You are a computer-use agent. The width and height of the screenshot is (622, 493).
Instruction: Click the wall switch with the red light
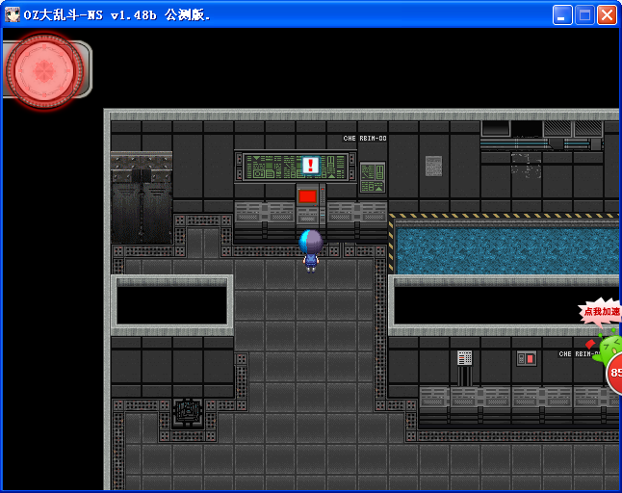click(527, 358)
